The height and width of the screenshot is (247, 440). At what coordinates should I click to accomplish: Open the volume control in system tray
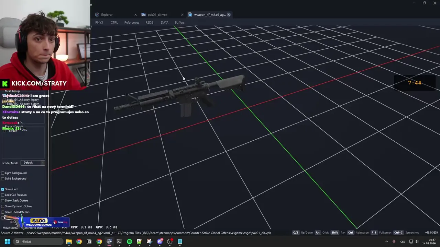click(x=416, y=242)
